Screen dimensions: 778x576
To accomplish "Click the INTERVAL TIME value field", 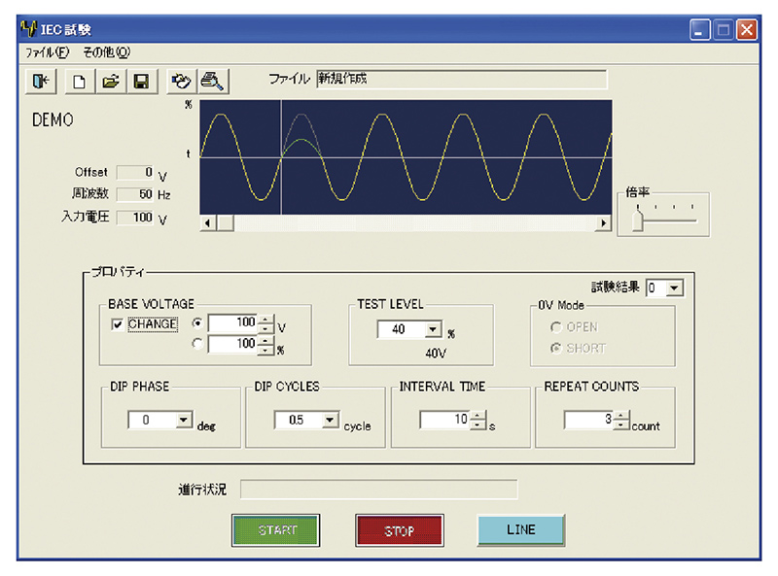I will 445,420.
